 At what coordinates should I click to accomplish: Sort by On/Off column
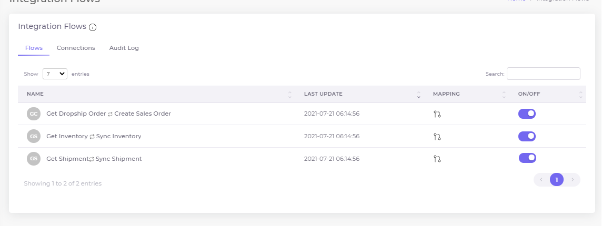click(x=580, y=95)
